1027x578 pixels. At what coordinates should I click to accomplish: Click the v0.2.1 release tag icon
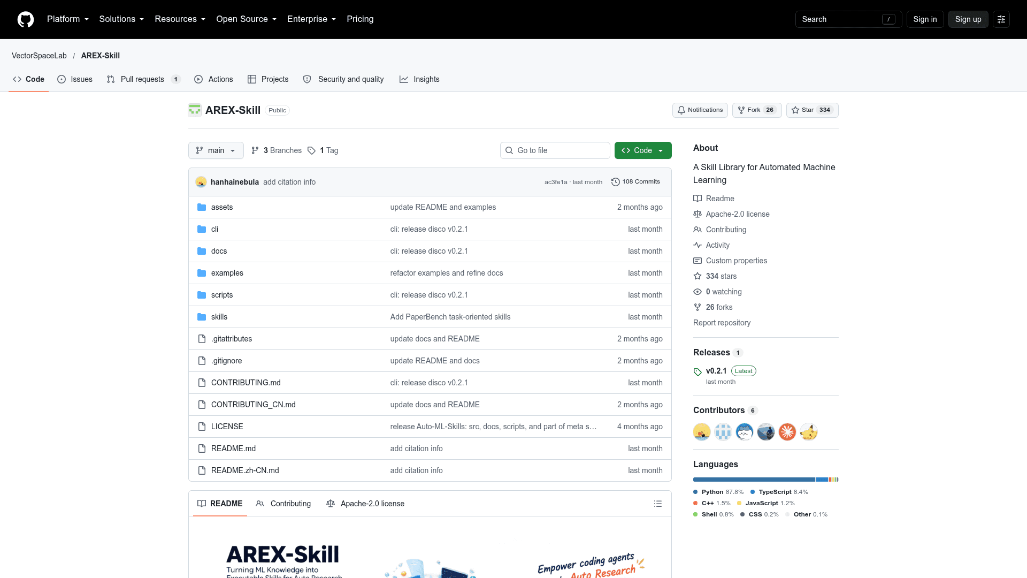698,371
